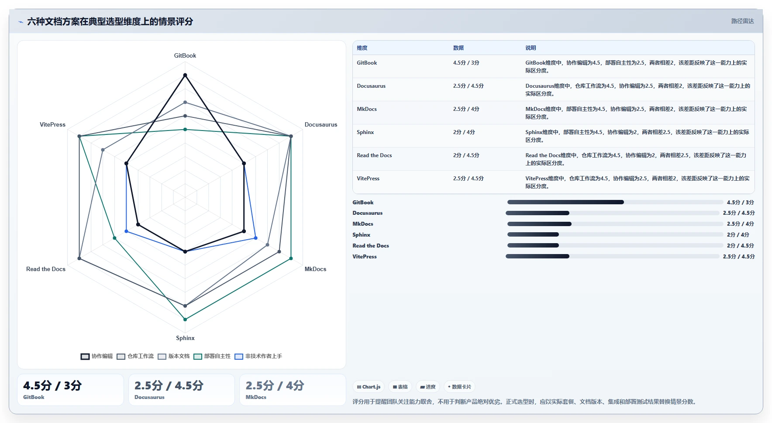Click the VitePress description text in the 说明 column
Screen dimensions: 772x423
pos(638,182)
